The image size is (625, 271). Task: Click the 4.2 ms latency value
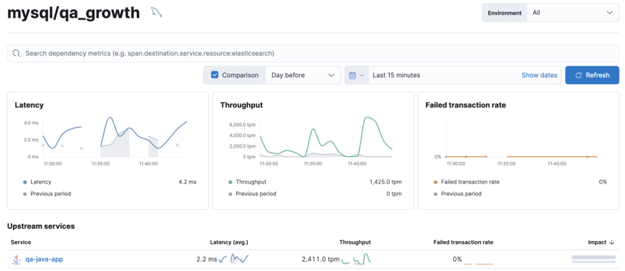point(187,182)
